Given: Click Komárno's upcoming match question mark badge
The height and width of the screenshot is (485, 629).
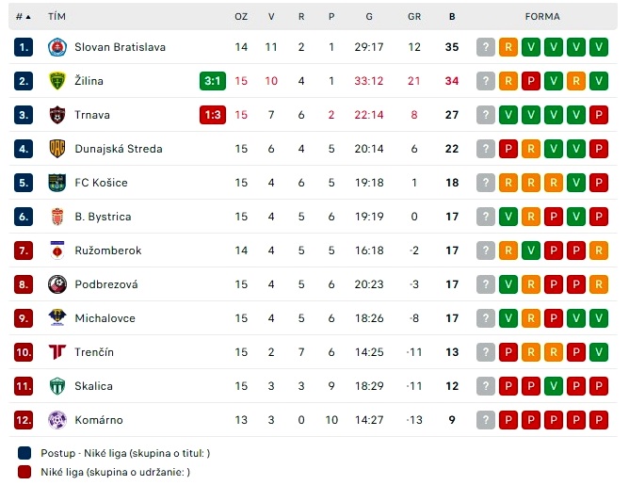Looking at the screenshot, I should click(x=486, y=420).
